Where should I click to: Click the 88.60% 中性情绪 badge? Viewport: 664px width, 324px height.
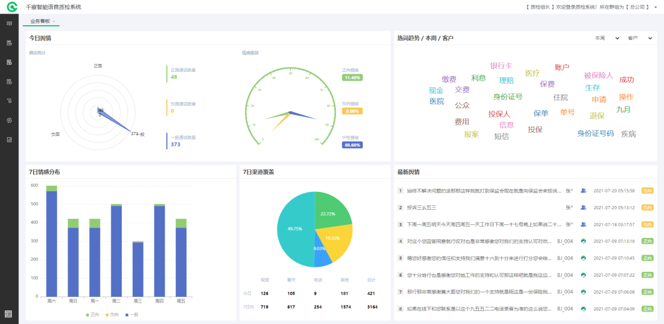(352, 145)
